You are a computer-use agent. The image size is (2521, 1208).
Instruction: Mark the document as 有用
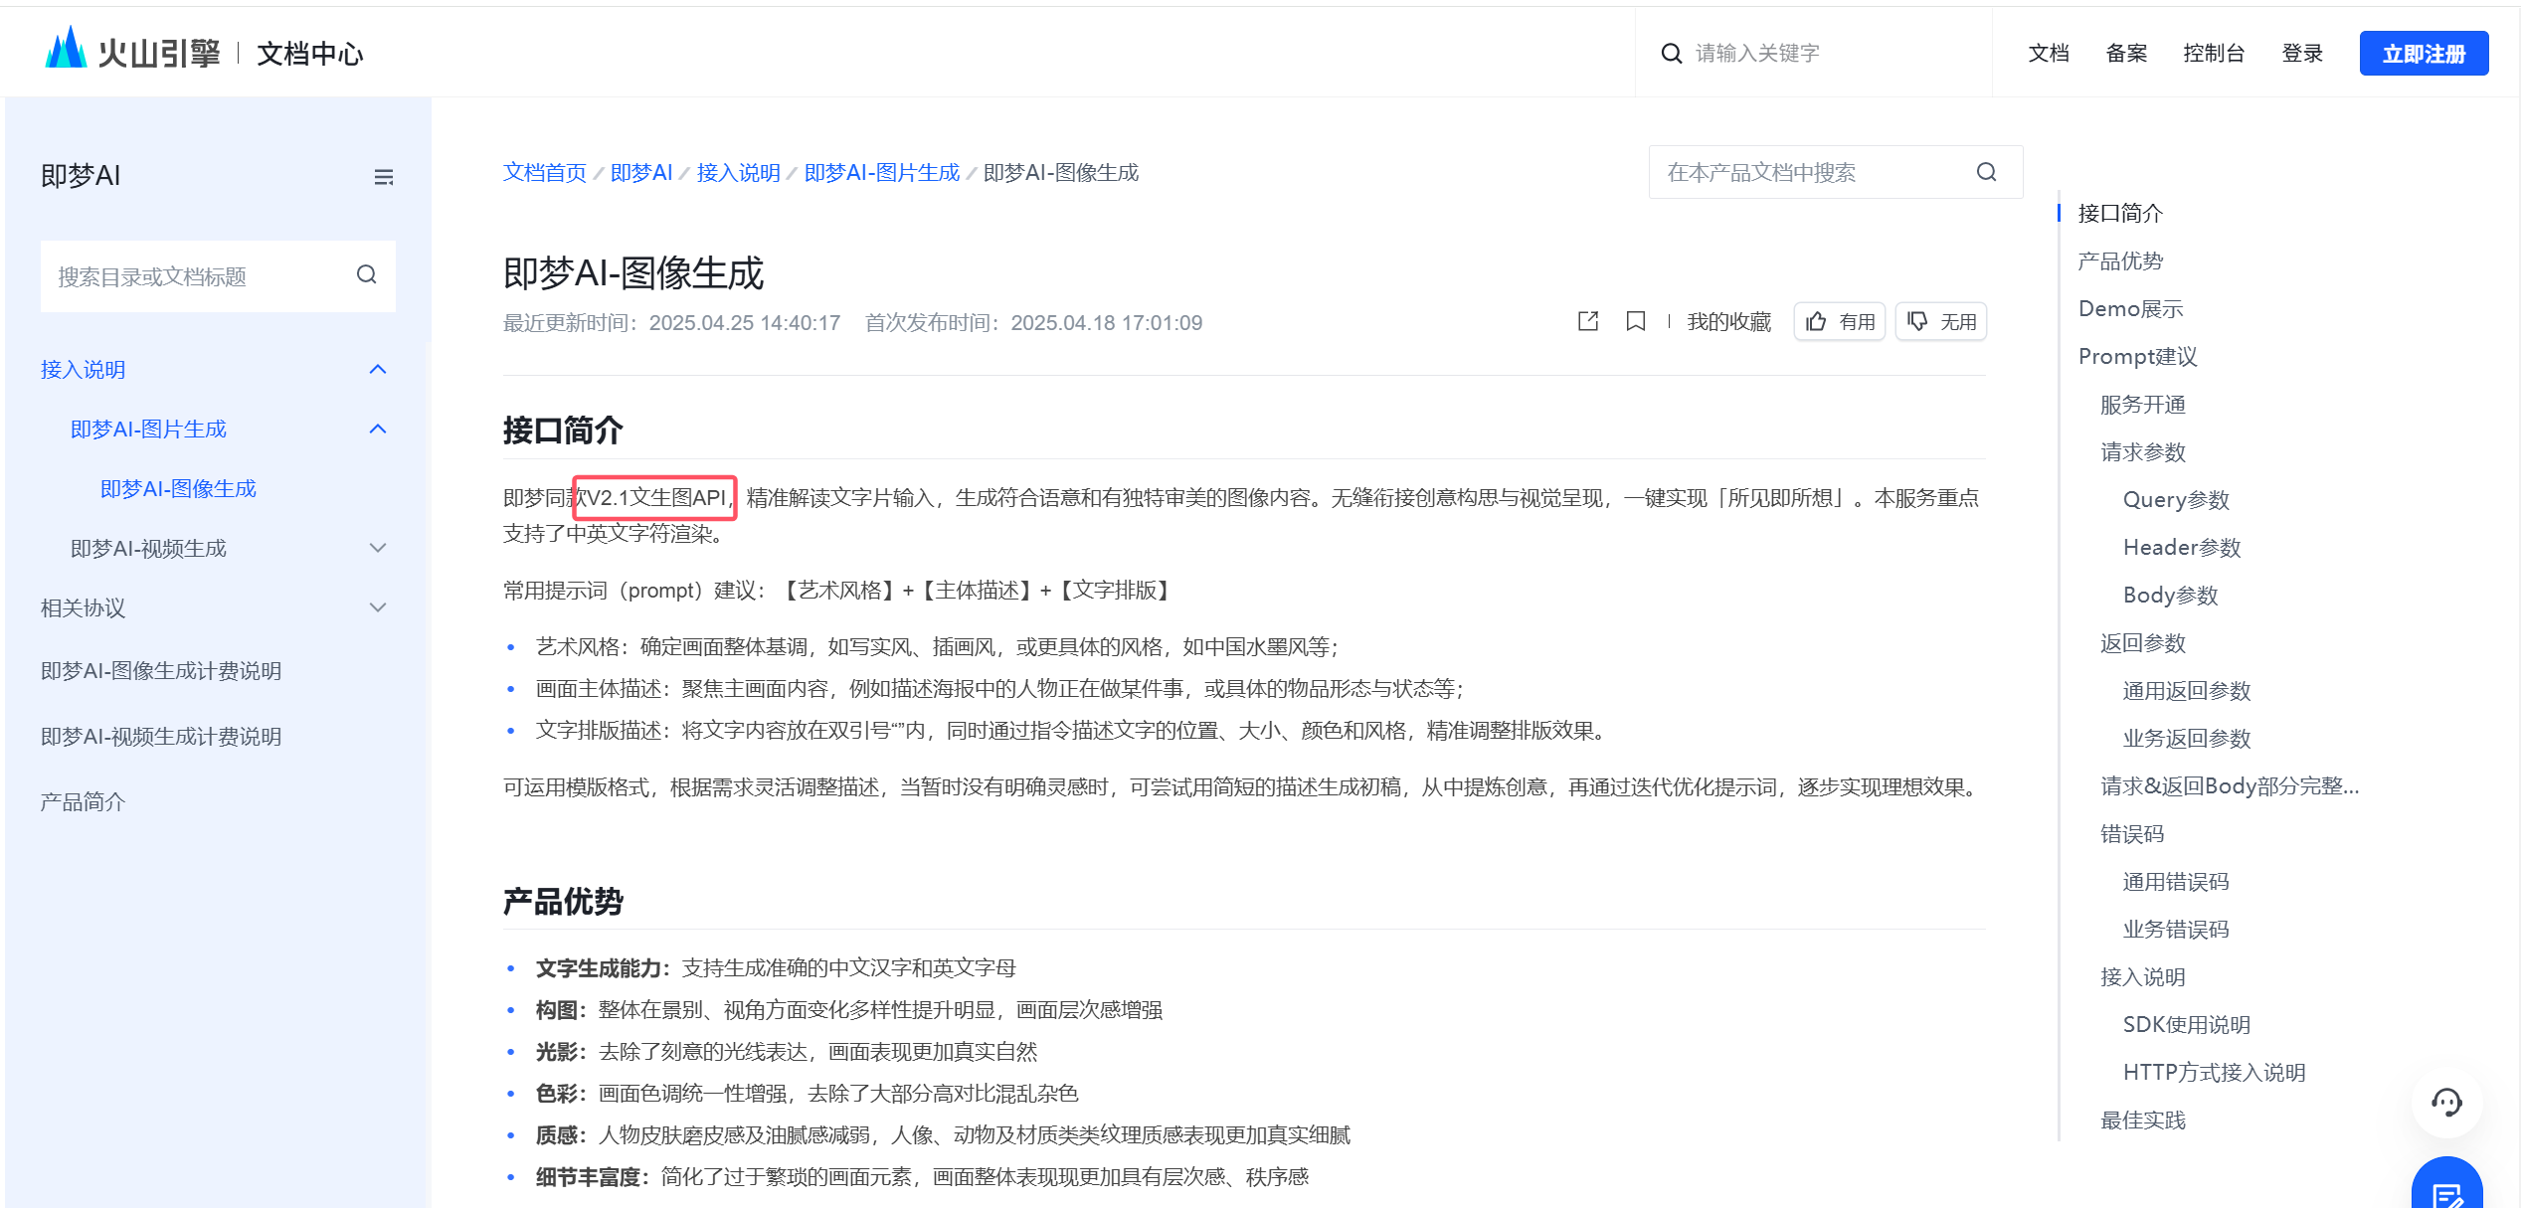(x=1840, y=321)
